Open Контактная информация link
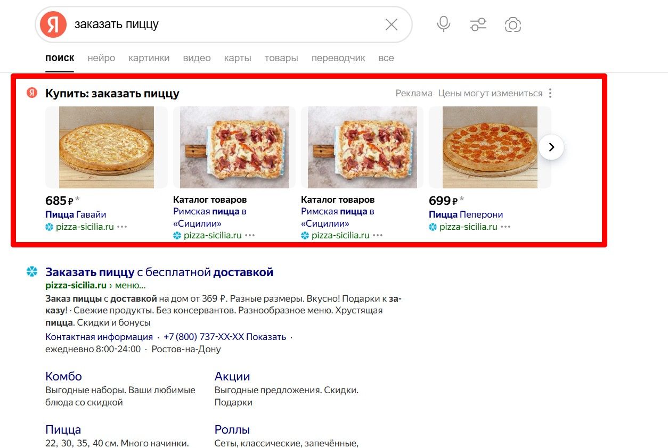 tap(99, 337)
